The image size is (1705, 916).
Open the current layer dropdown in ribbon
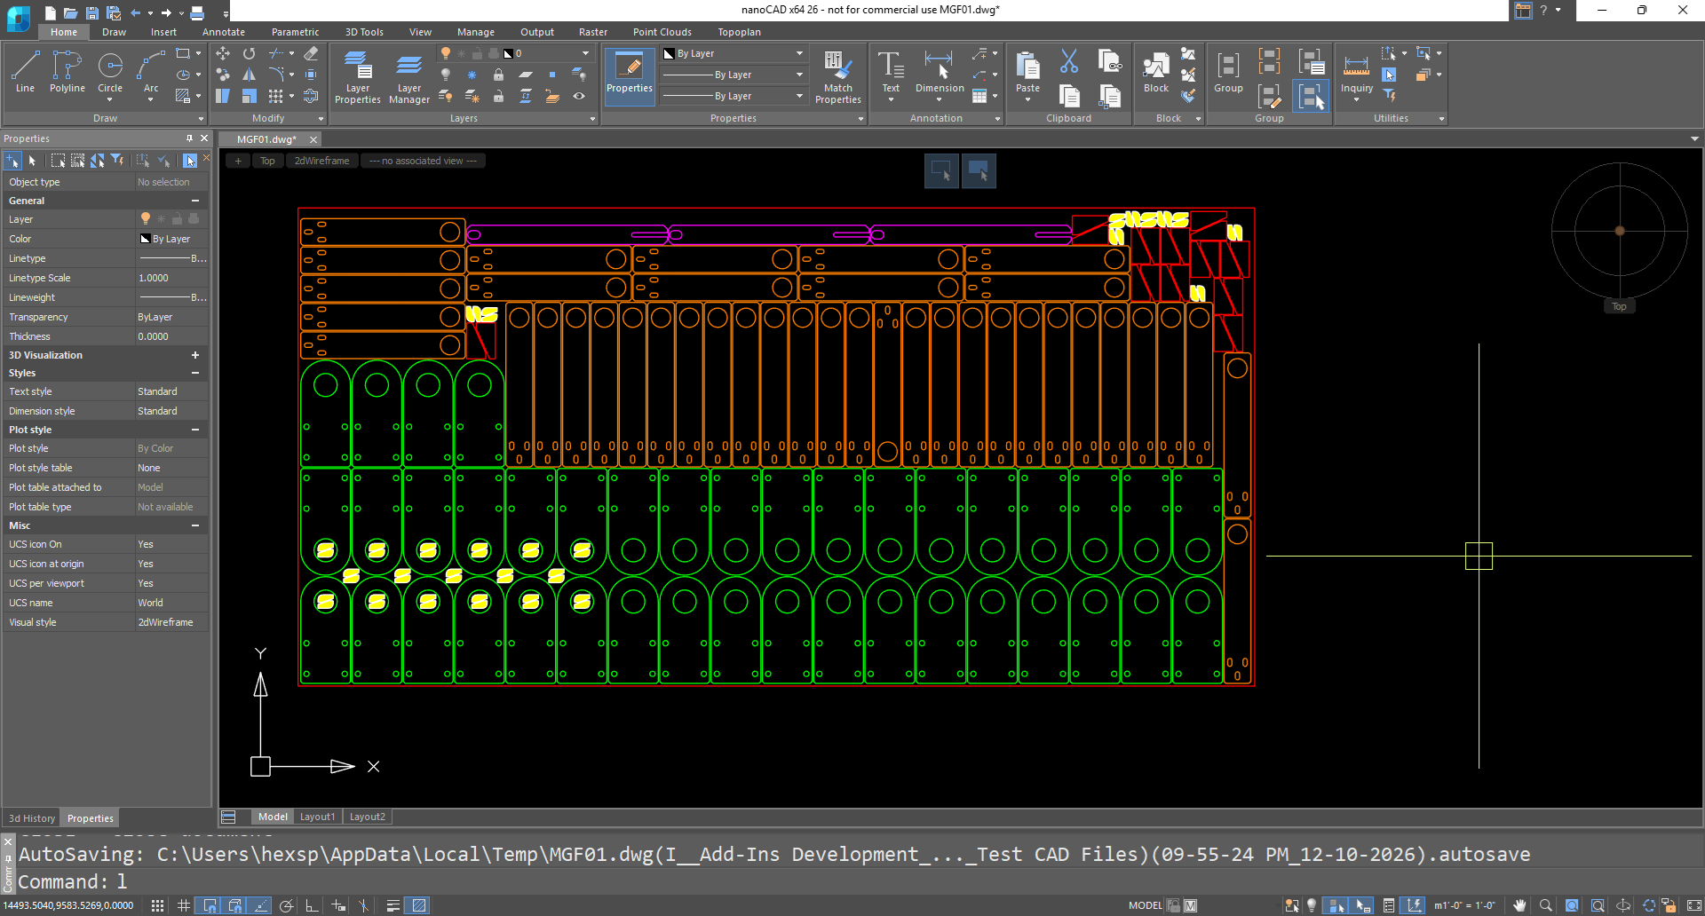point(515,53)
